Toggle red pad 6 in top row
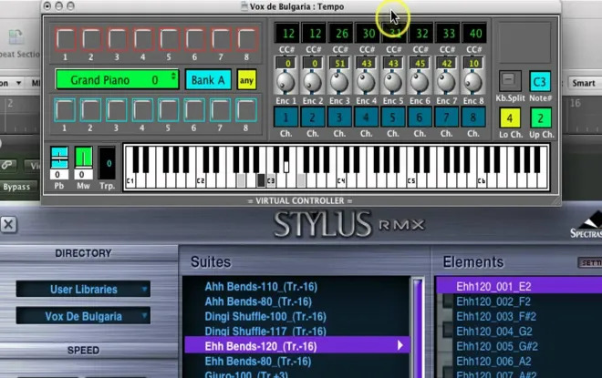The height and width of the screenshot is (378, 602). pos(195,39)
